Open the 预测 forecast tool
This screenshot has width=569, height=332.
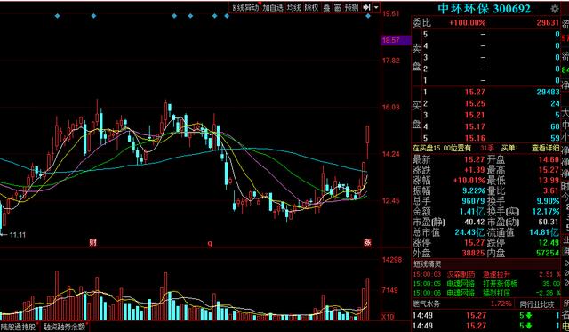point(352,7)
